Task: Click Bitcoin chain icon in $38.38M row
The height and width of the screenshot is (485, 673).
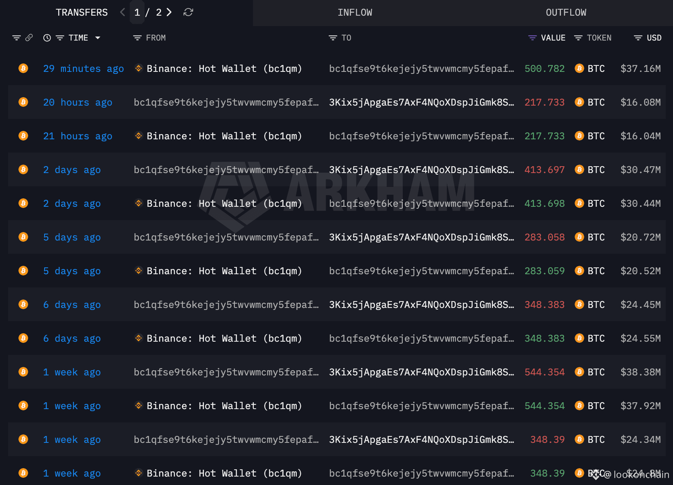Action: pos(23,372)
